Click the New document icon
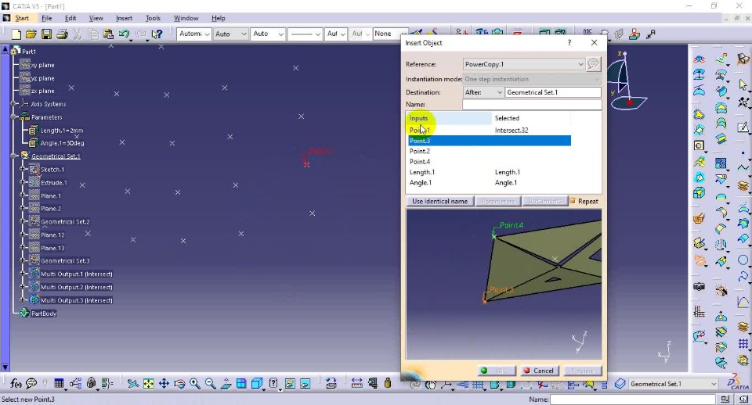Viewport: 752px width, 405px height. [x=16, y=34]
